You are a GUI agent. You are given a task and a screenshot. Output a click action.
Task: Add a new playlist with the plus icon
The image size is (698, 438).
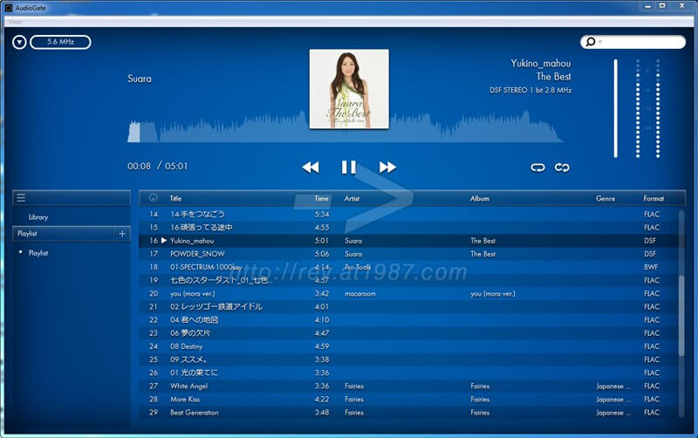pyautogui.click(x=121, y=234)
